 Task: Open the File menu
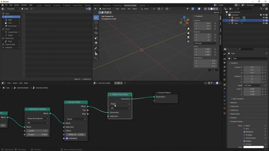(6, 5)
